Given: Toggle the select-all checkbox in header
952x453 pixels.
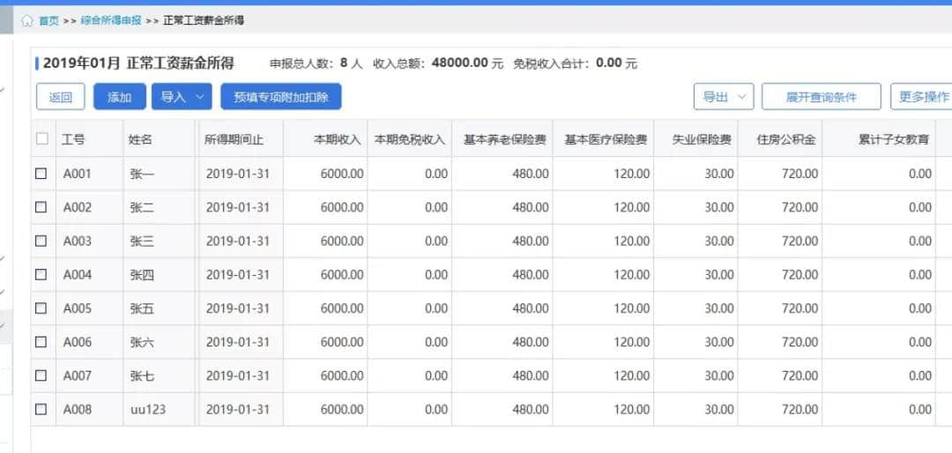Looking at the screenshot, I should 42,138.
